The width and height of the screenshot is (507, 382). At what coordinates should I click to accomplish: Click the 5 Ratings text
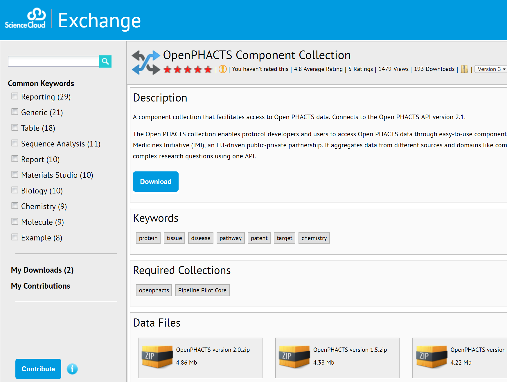(x=361, y=69)
